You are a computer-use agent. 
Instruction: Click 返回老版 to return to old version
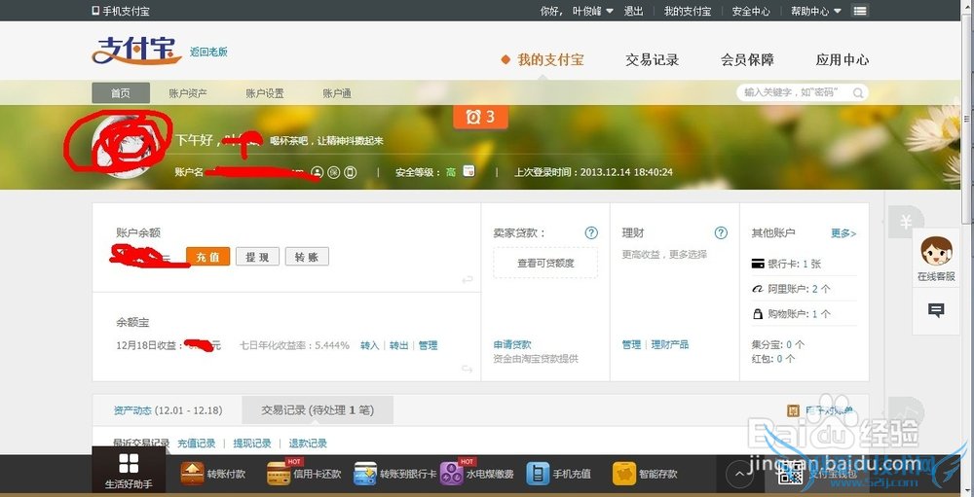click(208, 53)
